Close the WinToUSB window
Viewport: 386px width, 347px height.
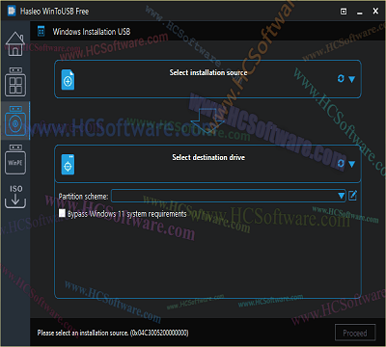pos(375,11)
